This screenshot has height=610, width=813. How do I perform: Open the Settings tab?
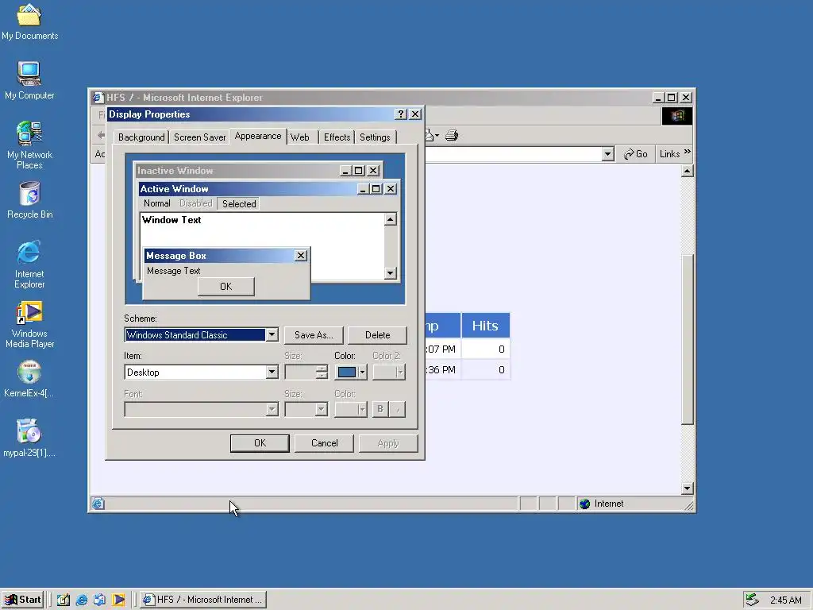click(x=375, y=137)
